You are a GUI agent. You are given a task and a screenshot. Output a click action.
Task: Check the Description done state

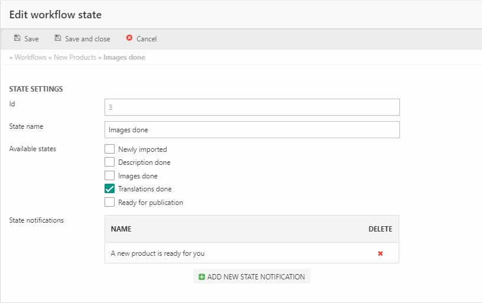[109, 162]
